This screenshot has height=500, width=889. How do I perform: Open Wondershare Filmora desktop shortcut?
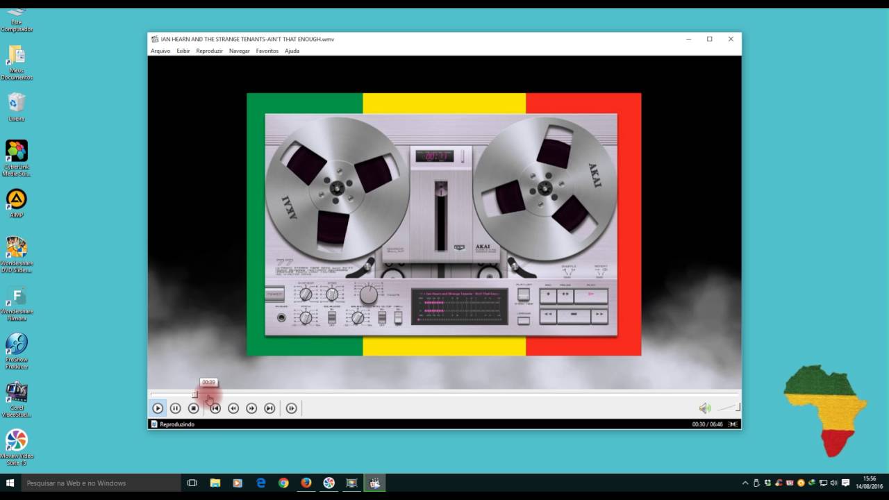point(17,303)
